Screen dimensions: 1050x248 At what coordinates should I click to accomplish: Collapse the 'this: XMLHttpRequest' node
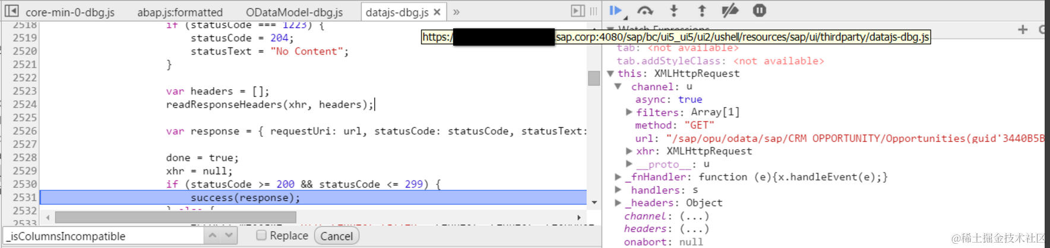click(x=610, y=74)
